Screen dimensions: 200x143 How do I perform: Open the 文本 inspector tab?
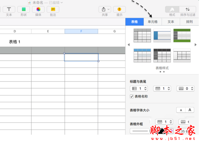pyautogui.click(x=171, y=22)
